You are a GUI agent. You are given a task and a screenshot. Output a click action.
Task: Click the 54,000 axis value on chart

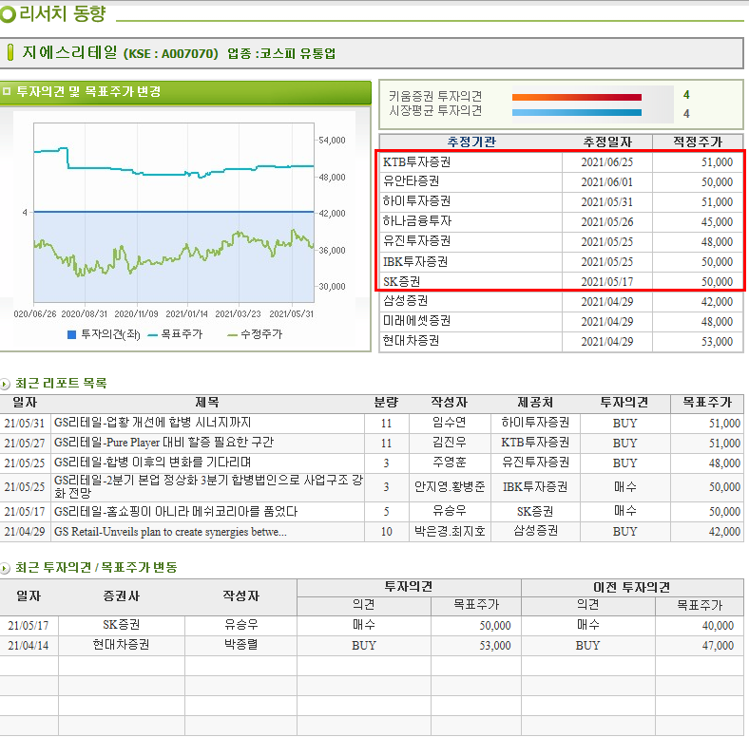332,141
